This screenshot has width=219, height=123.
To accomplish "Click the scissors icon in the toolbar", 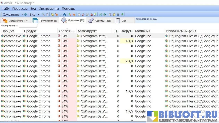I will pos(87,14).
